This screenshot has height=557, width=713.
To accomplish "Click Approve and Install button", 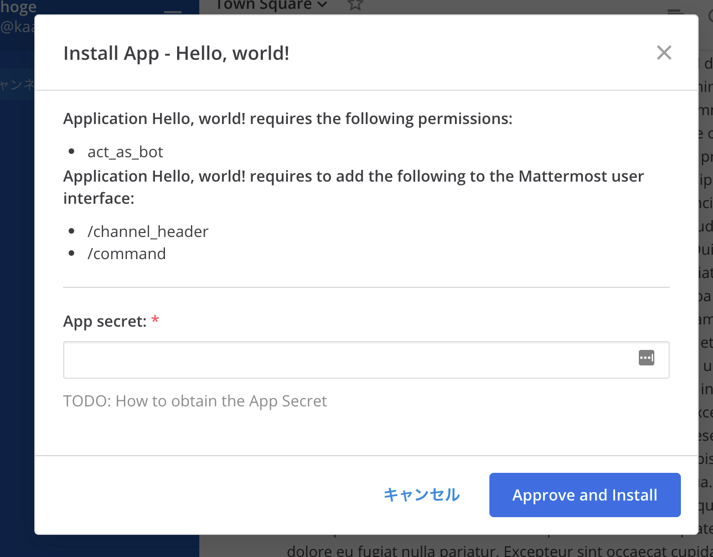I will tap(585, 495).
